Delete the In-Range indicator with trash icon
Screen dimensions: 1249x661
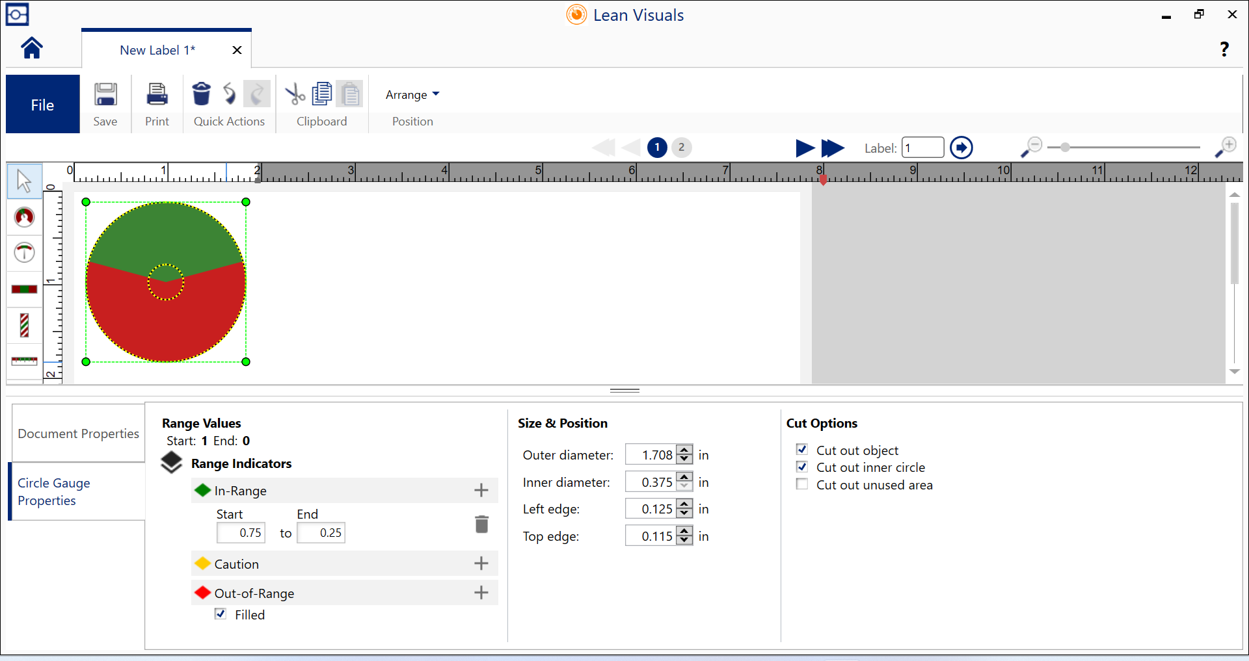click(481, 524)
